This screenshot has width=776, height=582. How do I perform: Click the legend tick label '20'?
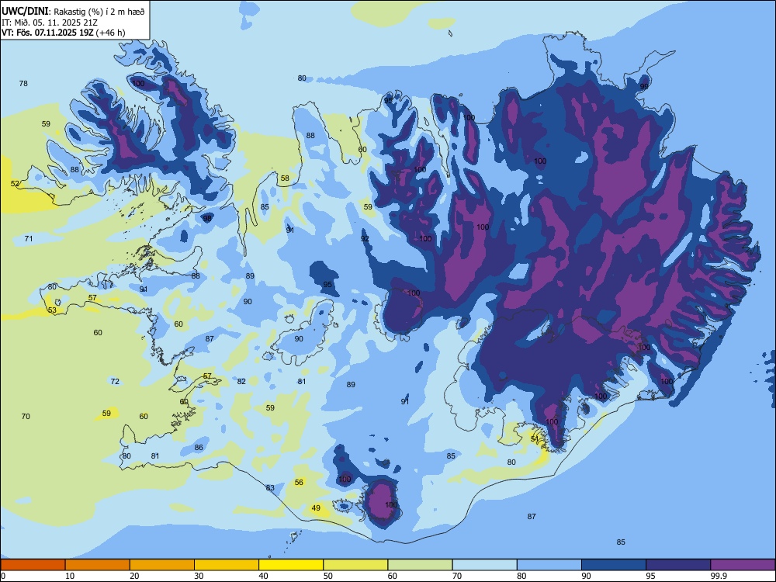click(x=134, y=576)
